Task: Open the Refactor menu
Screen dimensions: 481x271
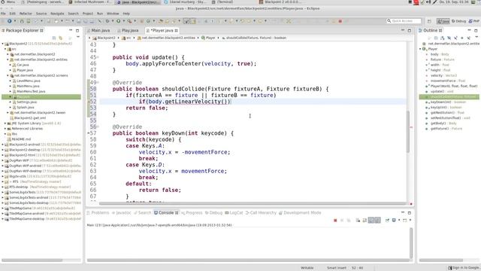Action: (x=26, y=14)
